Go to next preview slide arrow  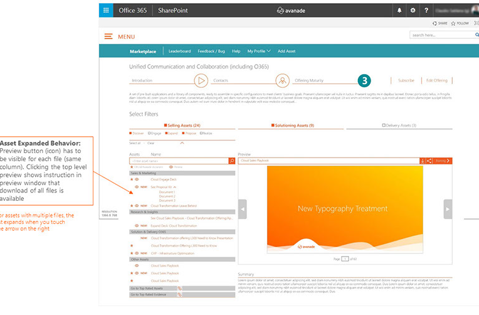point(448,209)
